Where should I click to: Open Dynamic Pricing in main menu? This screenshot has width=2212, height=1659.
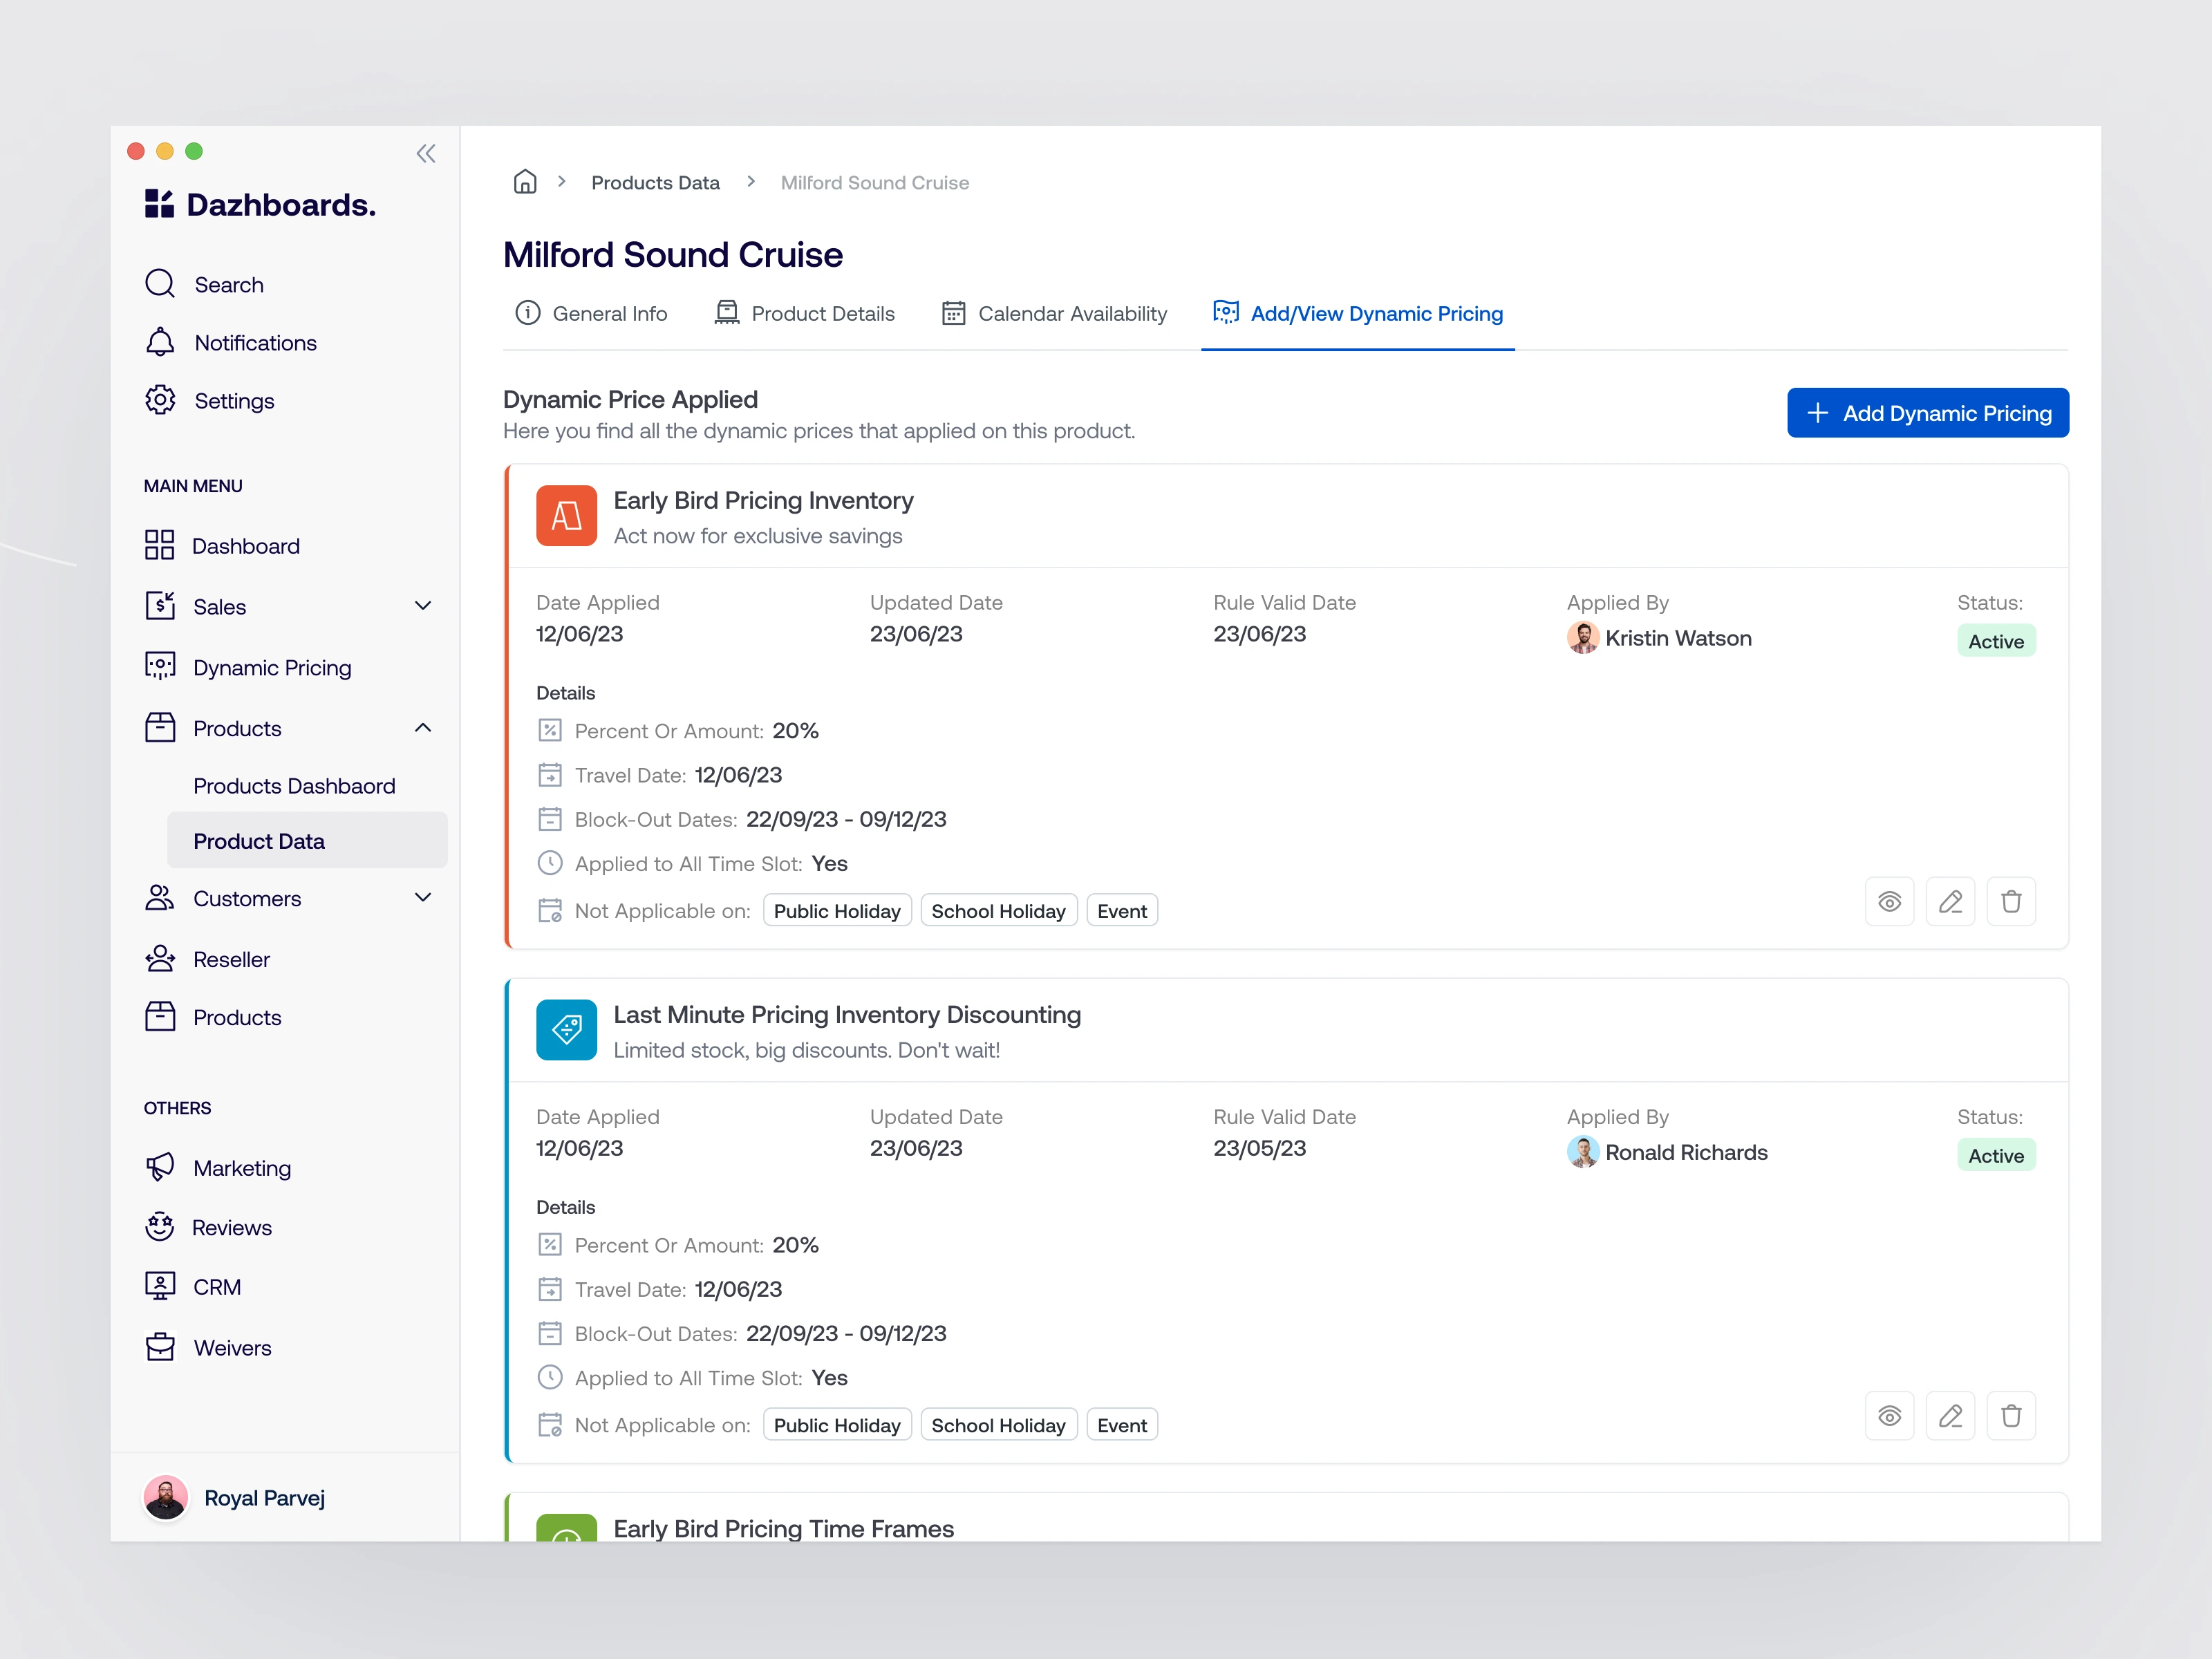coord(271,667)
